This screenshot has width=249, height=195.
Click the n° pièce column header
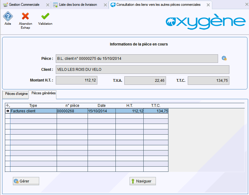pyautogui.click(x=72, y=106)
